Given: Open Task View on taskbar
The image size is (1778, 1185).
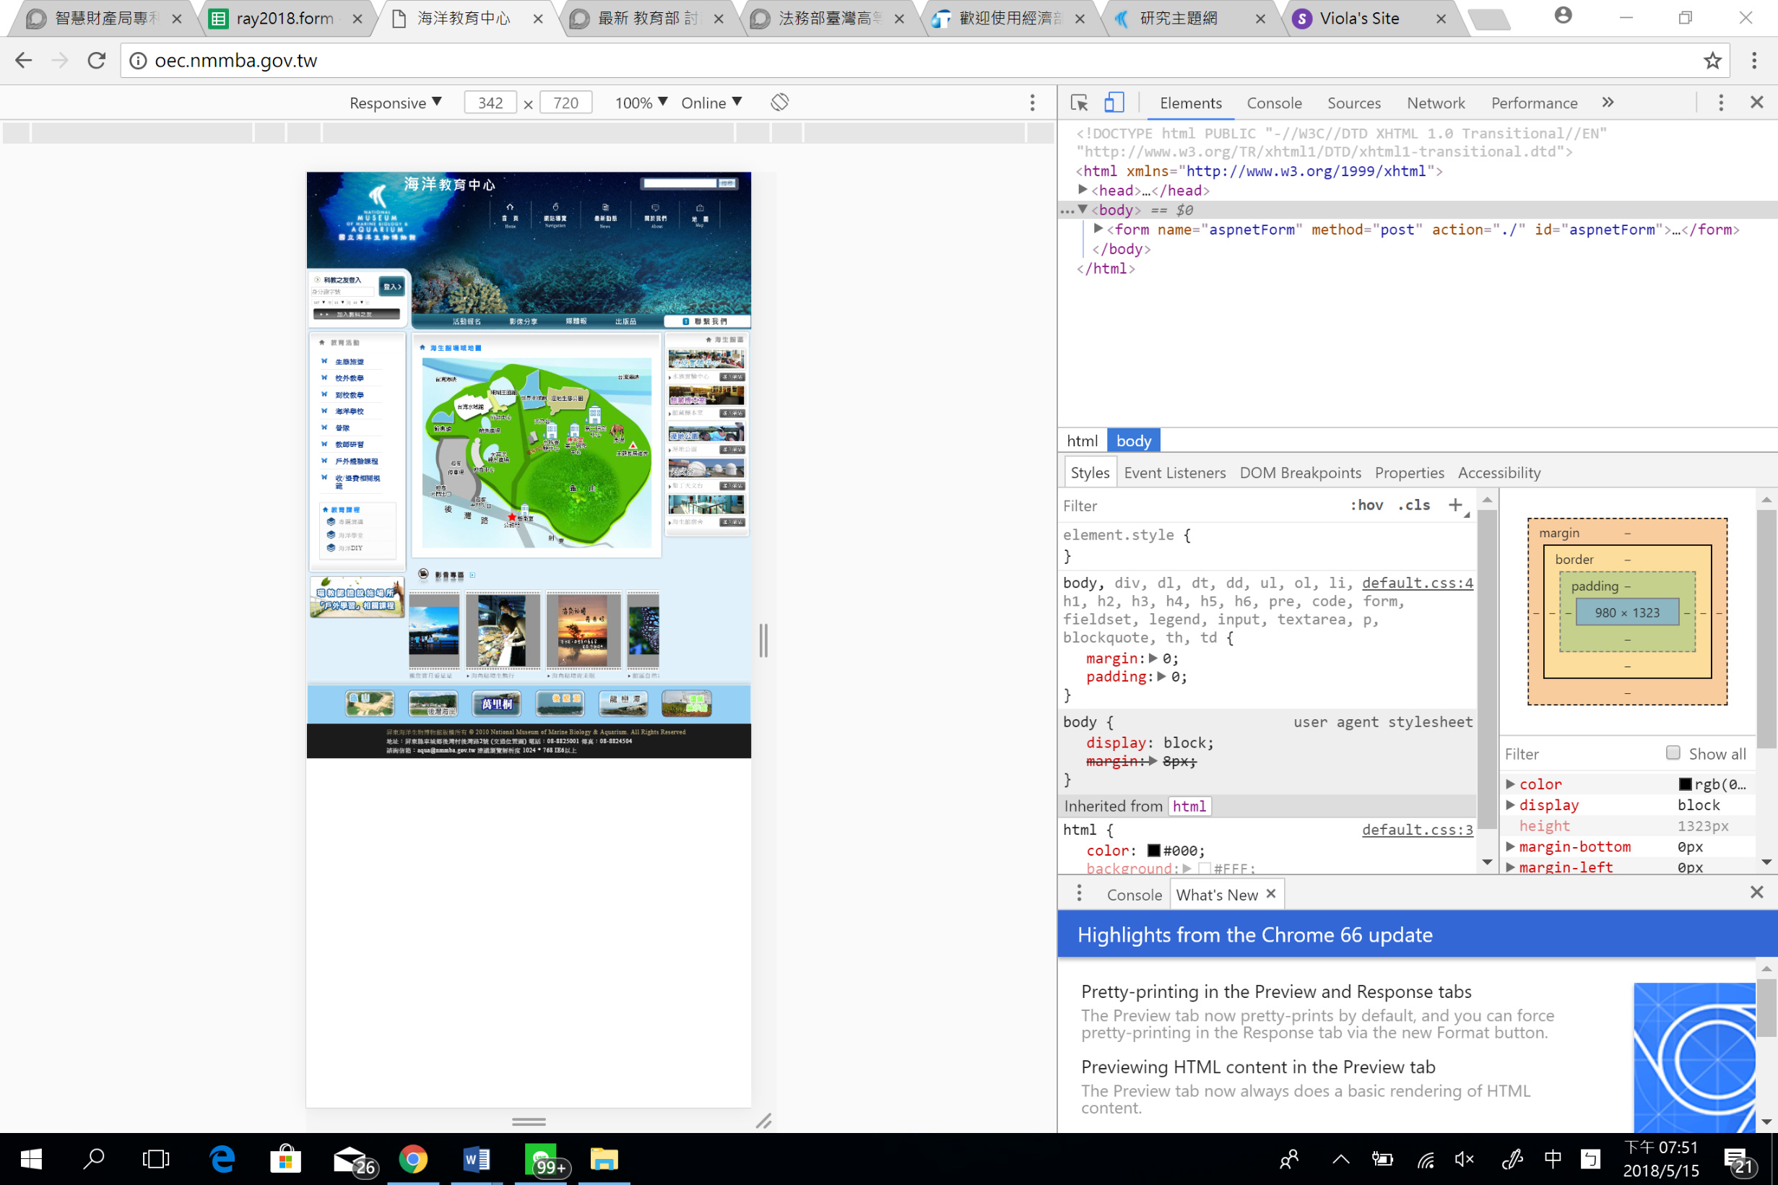Looking at the screenshot, I should pos(156,1158).
